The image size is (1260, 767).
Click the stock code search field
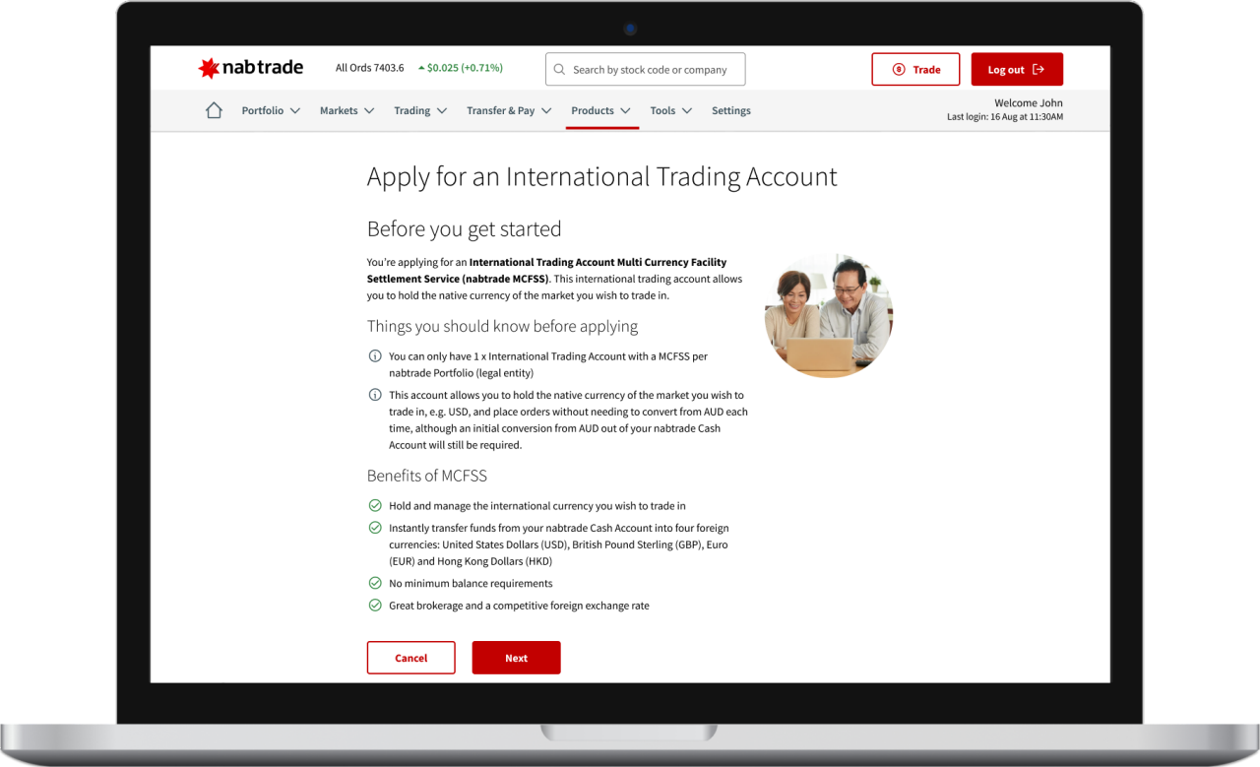pos(654,70)
